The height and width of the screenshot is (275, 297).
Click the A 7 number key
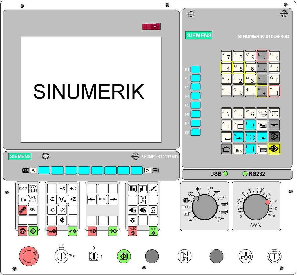click(226, 56)
